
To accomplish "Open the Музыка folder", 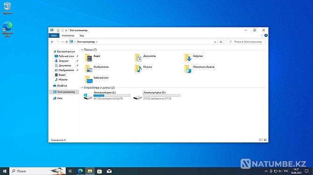I will tap(143, 68).
